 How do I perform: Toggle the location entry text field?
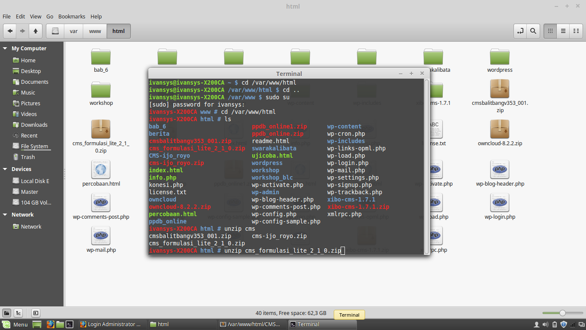(x=520, y=31)
